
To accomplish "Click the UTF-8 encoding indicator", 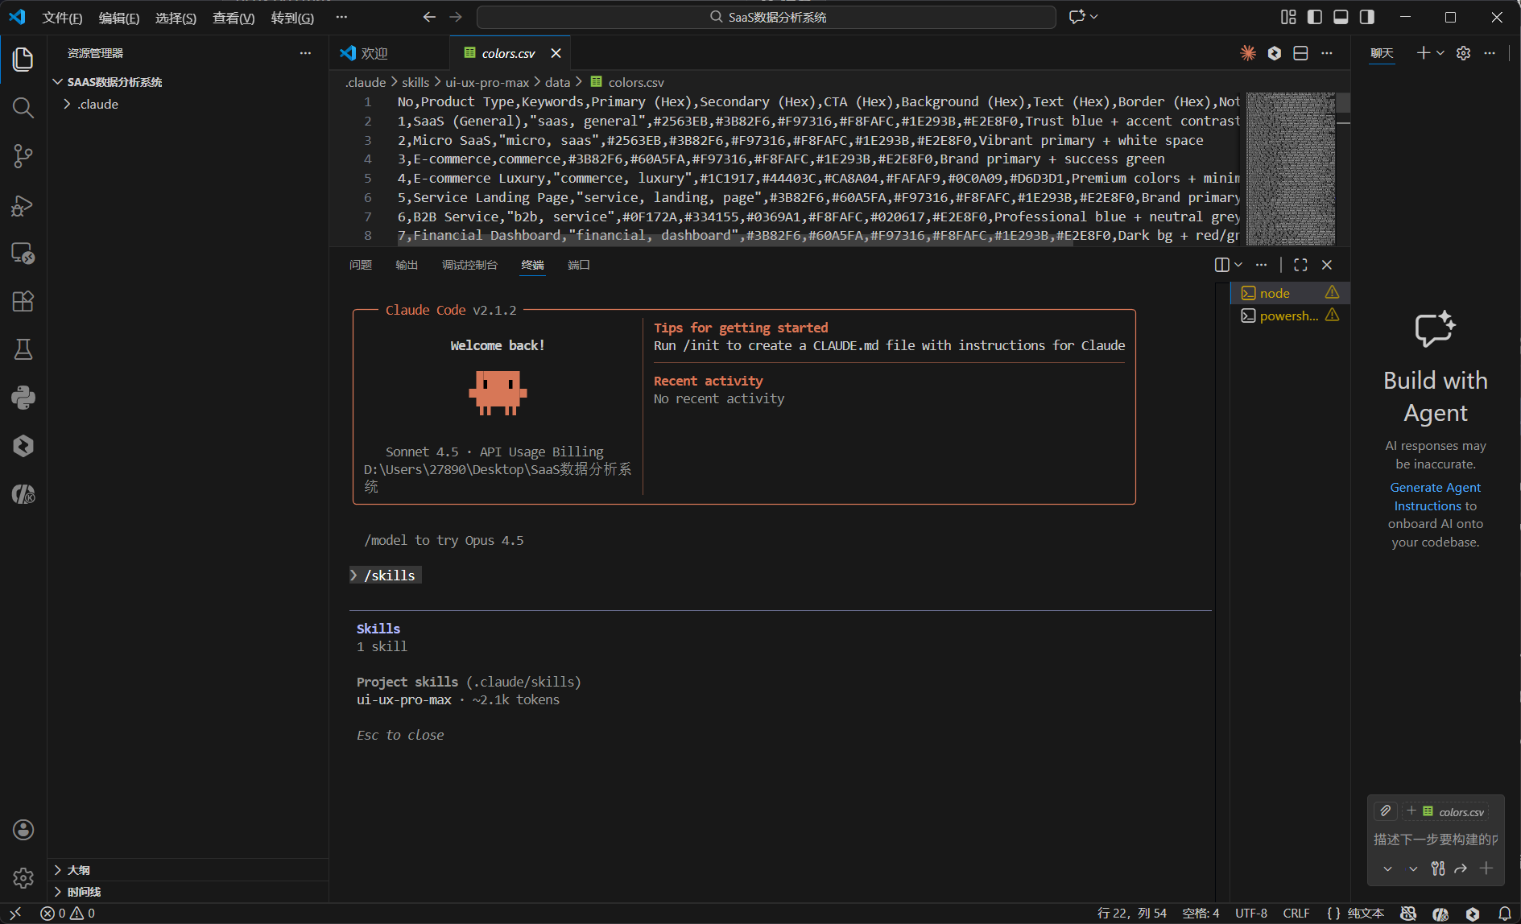I will point(1251,914).
